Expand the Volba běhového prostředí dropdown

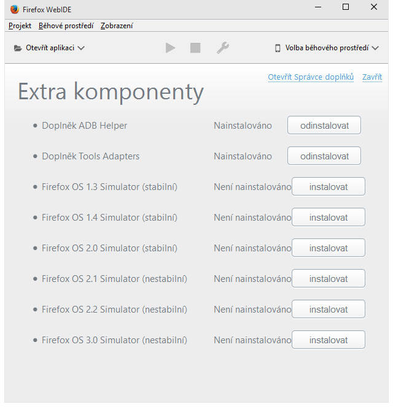coord(327,48)
